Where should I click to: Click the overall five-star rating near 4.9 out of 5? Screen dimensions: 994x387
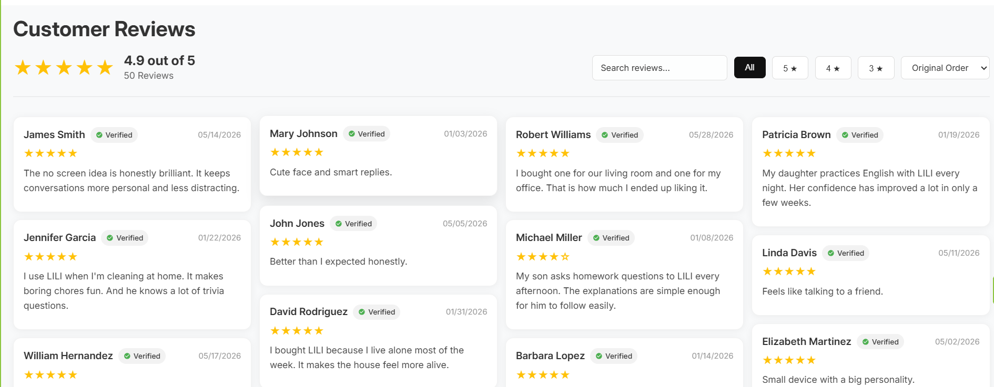[64, 67]
